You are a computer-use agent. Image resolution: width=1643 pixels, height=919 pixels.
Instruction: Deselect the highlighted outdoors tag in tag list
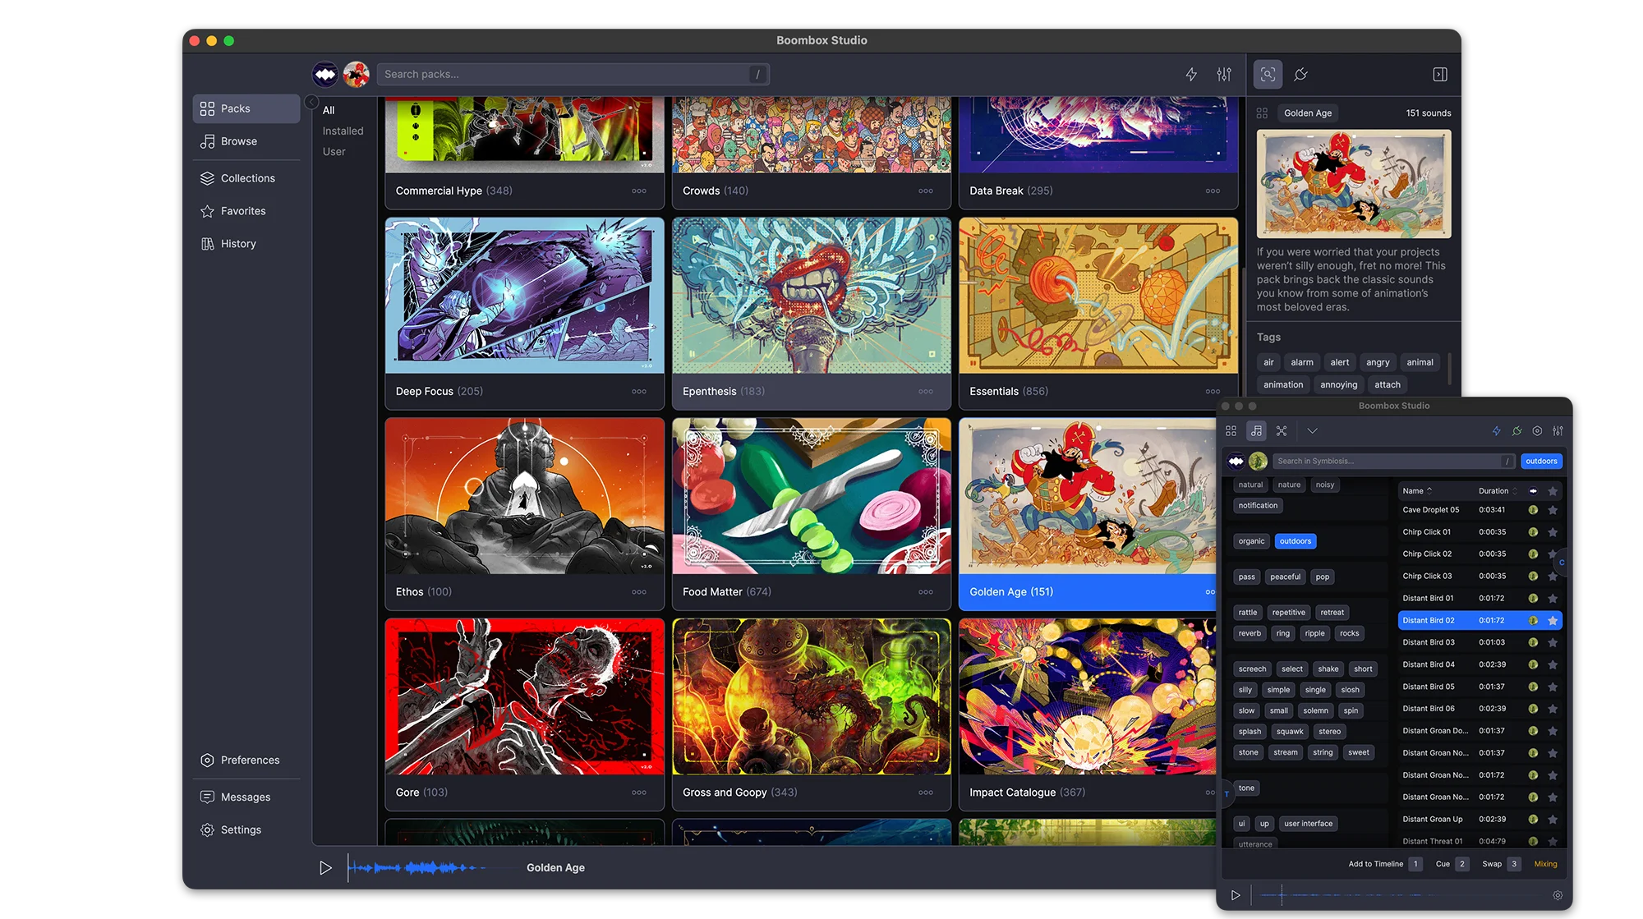[1296, 541]
